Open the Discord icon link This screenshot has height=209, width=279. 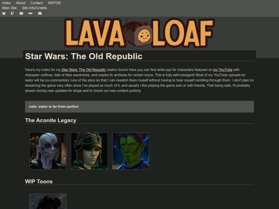[40, 13]
